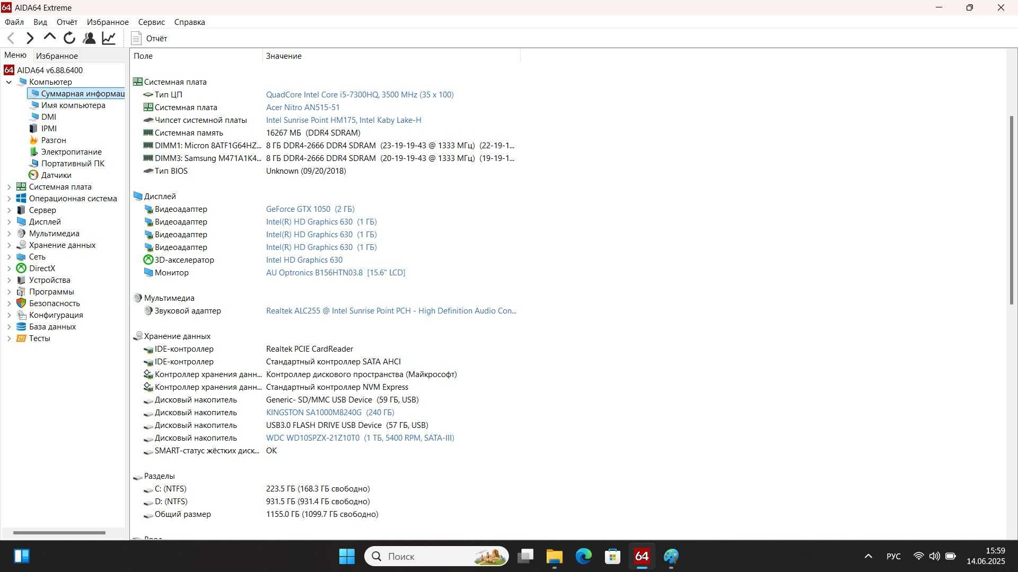Image resolution: width=1018 pixels, height=572 pixels.
Task: Open the user icon in the toolbar
Action: pyautogui.click(x=89, y=38)
